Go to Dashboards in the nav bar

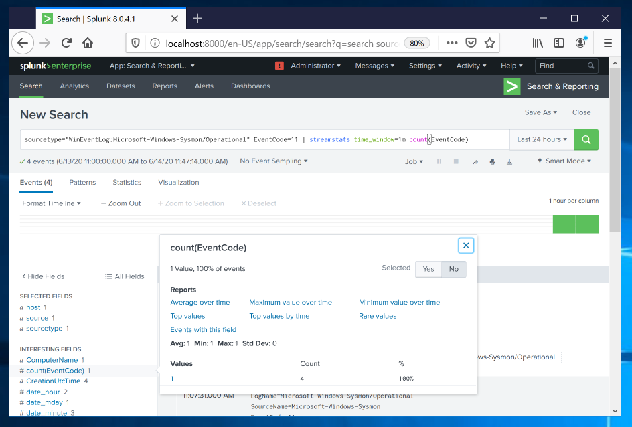[x=250, y=86]
